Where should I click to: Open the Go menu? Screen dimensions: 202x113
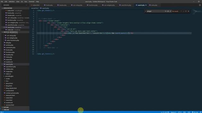[22, 2]
